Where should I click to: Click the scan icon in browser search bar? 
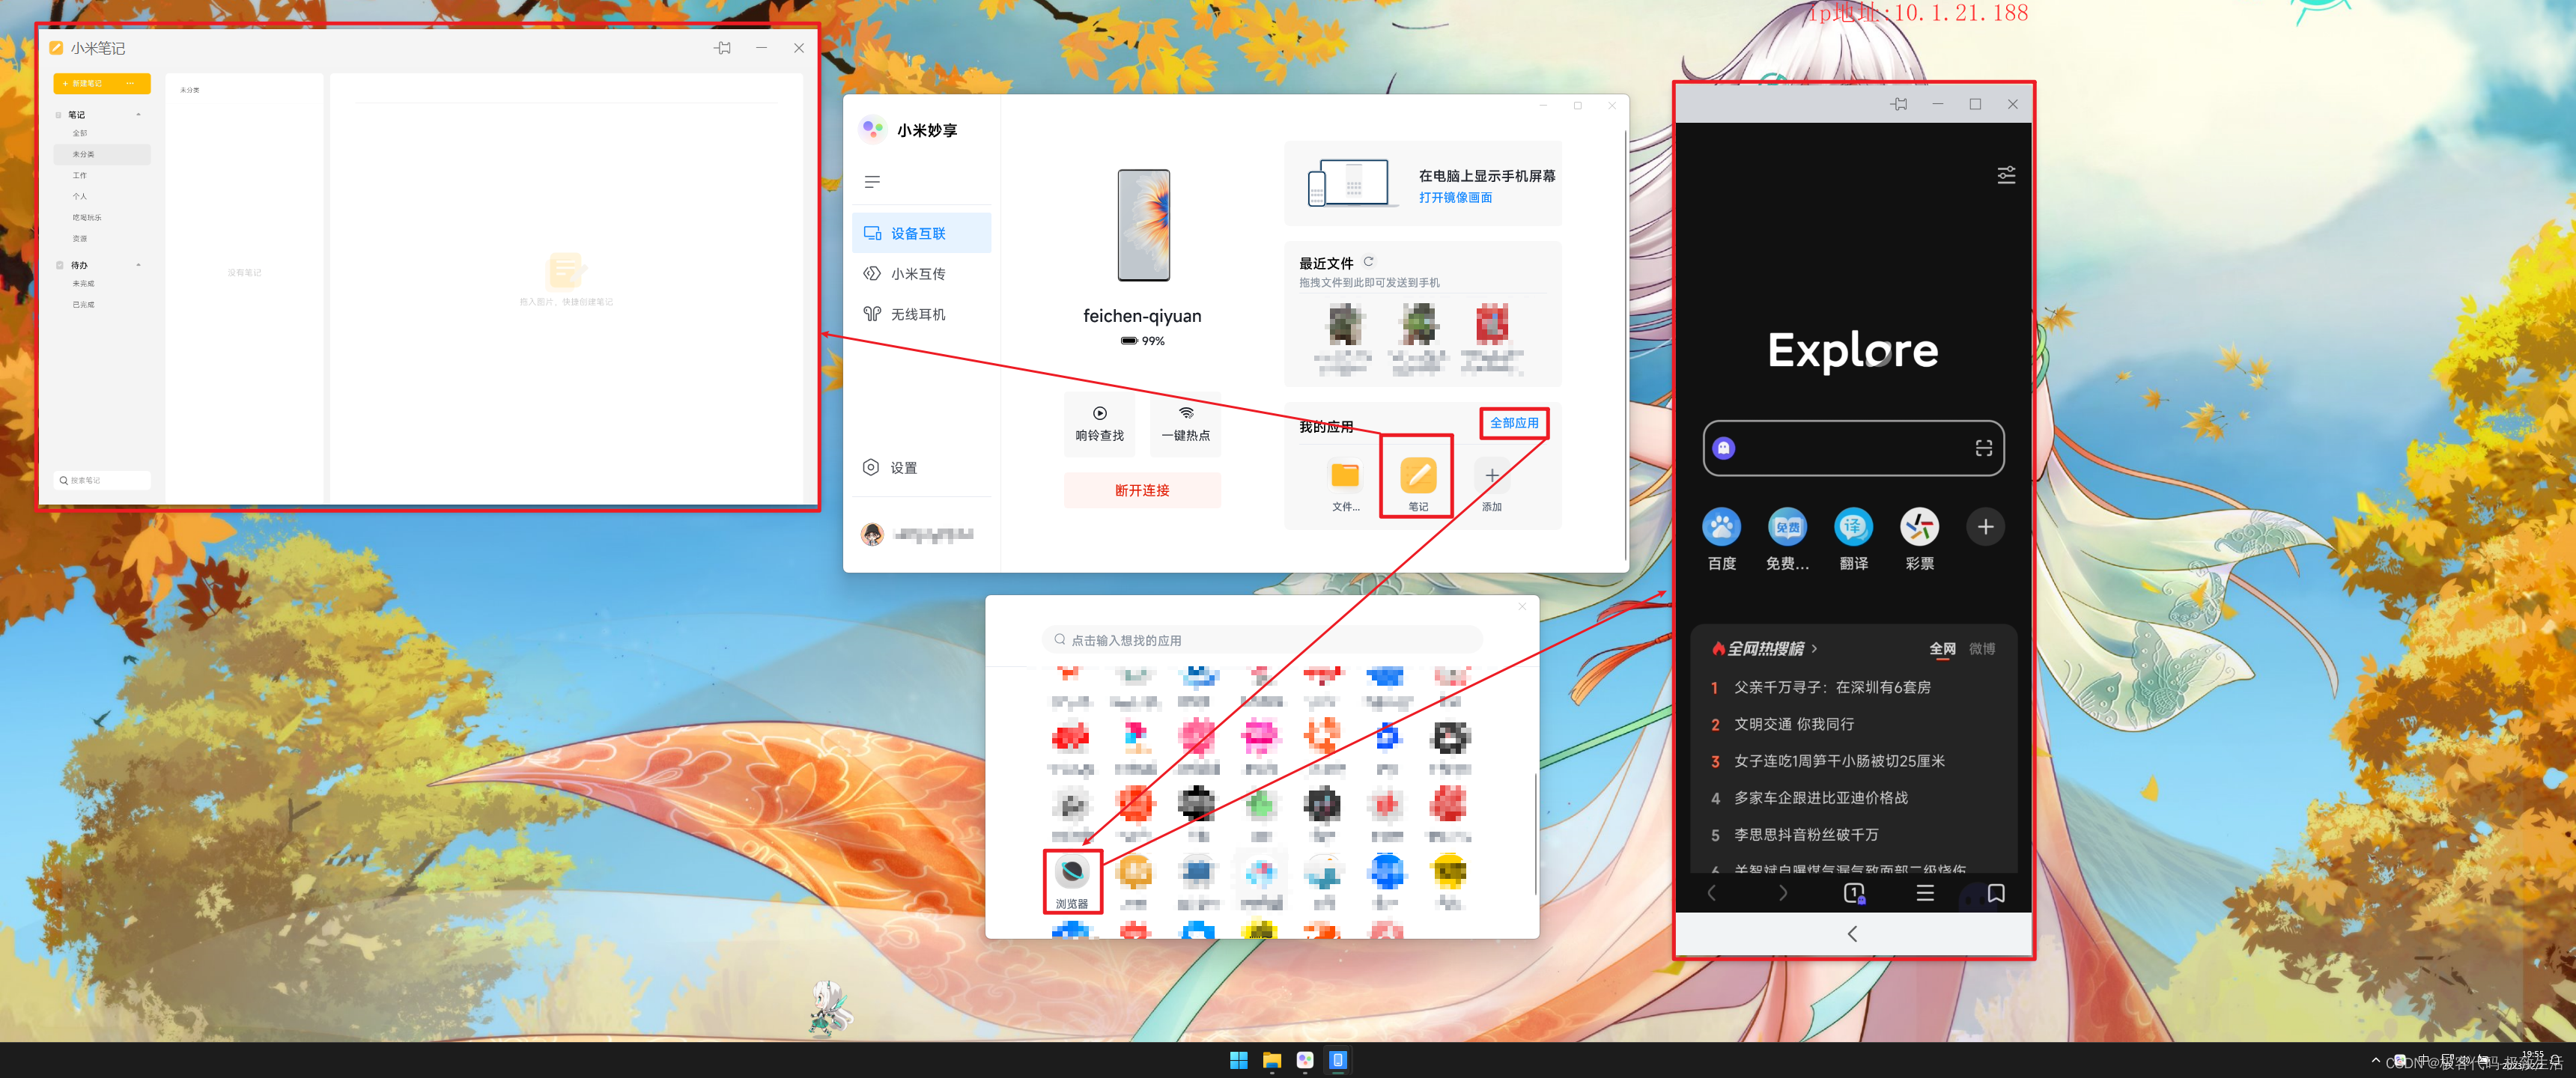click(1984, 448)
